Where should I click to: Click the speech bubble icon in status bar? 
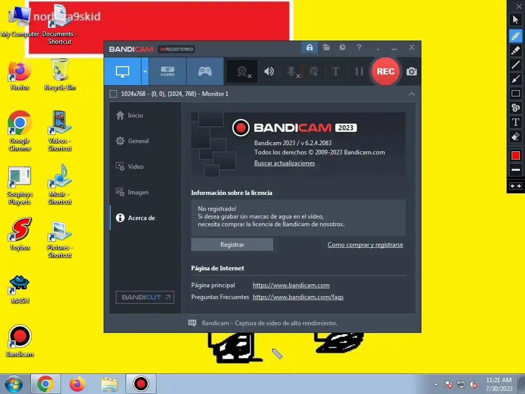(192, 323)
